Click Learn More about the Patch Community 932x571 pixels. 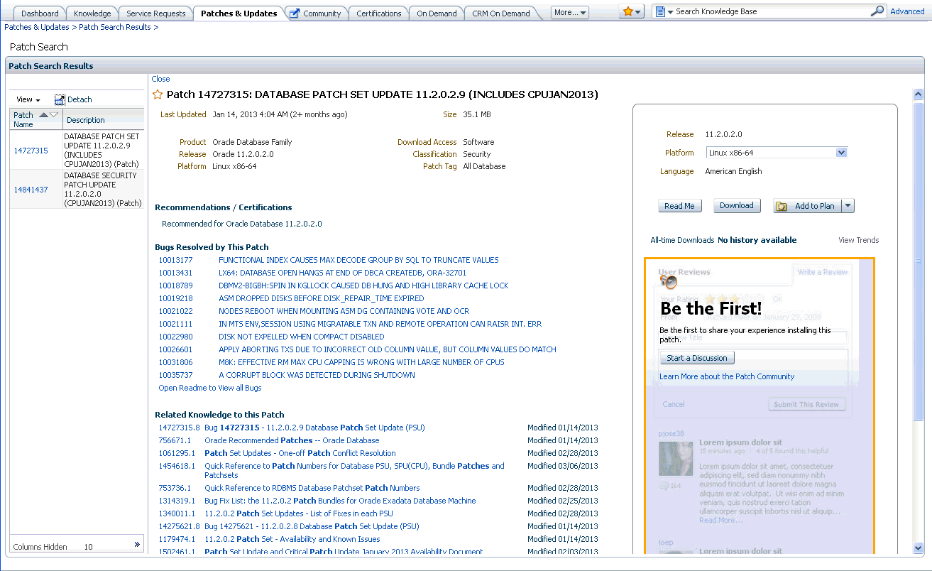(727, 376)
